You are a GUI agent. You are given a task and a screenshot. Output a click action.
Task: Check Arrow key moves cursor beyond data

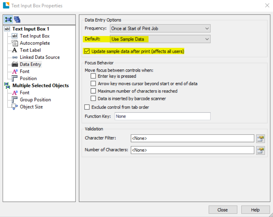(x=93, y=84)
